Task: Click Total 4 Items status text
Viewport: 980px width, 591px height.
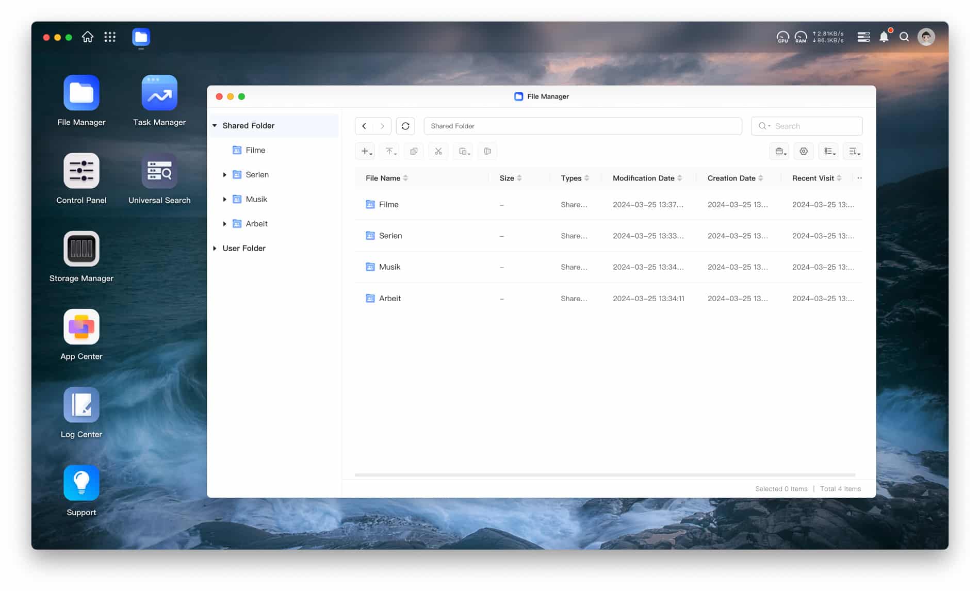Action: pos(840,489)
